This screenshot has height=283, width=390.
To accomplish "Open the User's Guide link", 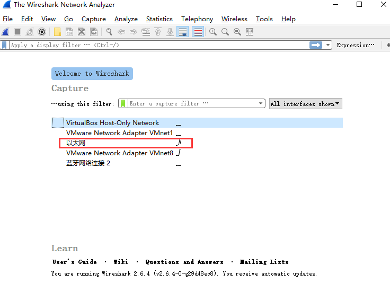I will [74, 262].
